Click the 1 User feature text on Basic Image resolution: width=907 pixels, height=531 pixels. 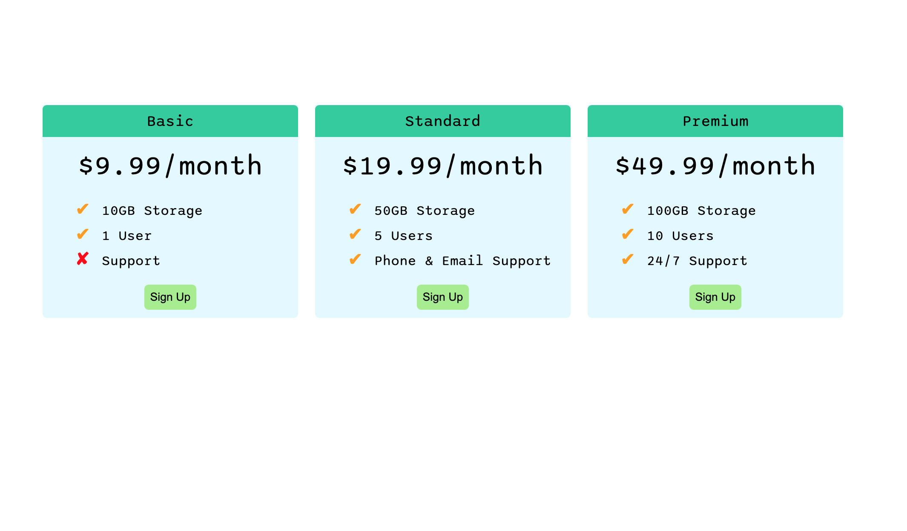point(126,235)
